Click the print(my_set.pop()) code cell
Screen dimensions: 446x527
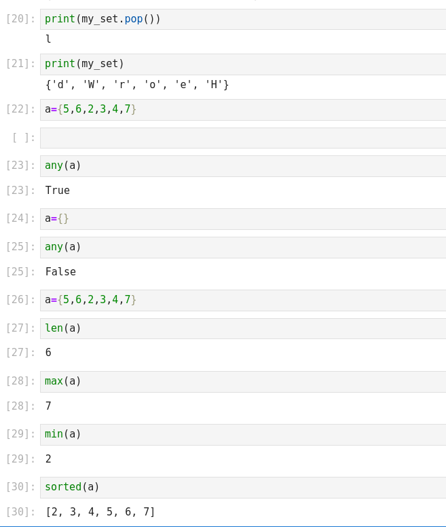coord(244,19)
